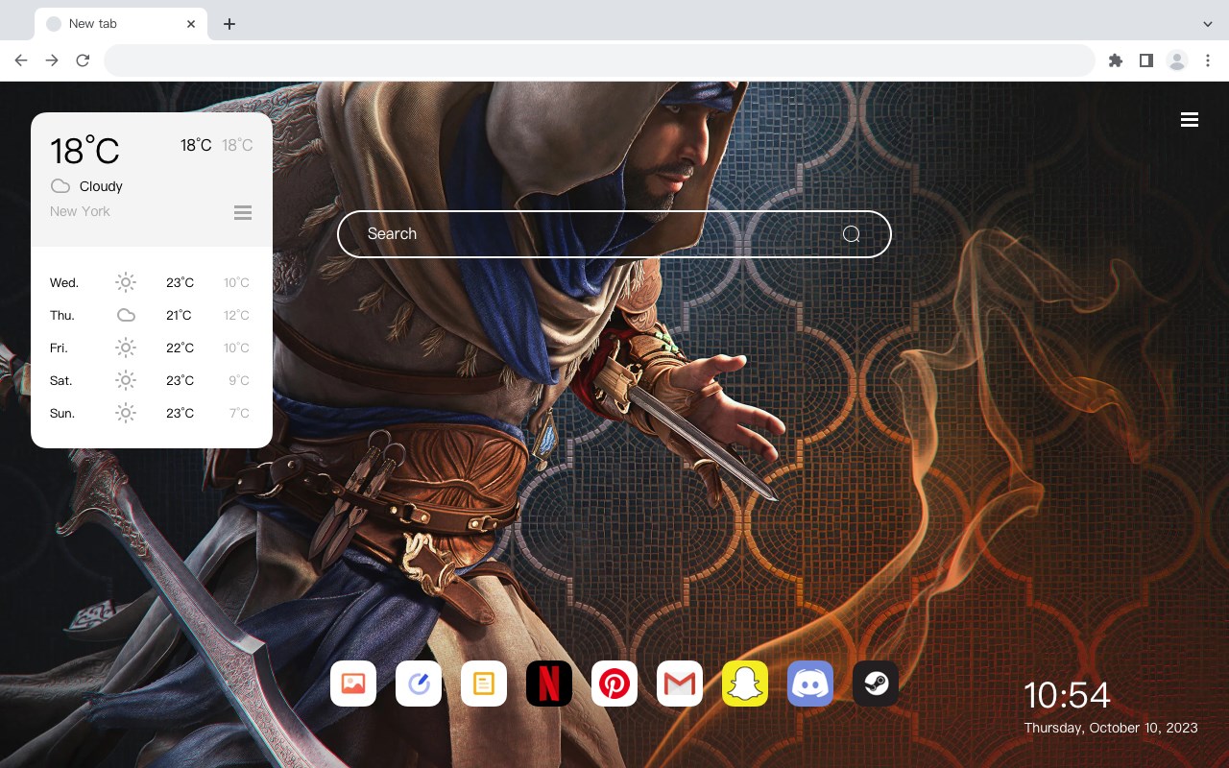Click the sunny icon for Sun.
Image resolution: width=1229 pixels, height=768 pixels.
(126, 413)
